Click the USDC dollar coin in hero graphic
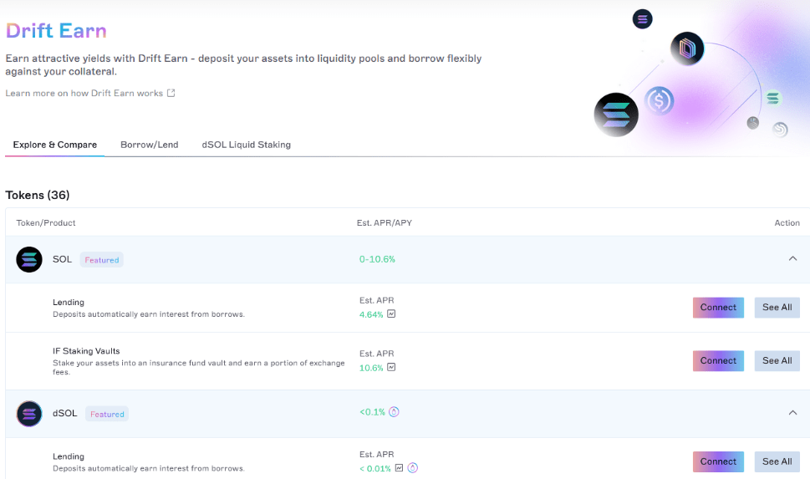The height and width of the screenshot is (479, 810). [x=660, y=101]
